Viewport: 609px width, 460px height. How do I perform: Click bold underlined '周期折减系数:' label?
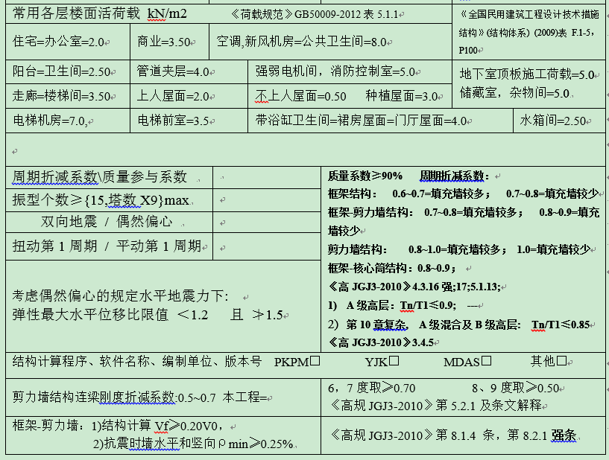click(x=455, y=176)
